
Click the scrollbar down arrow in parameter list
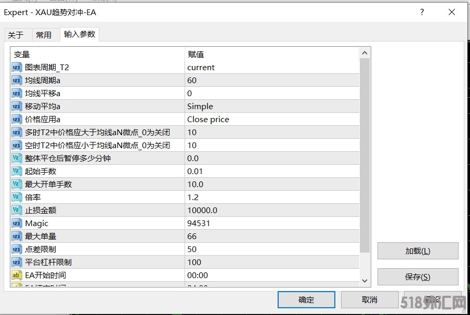tap(364, 281)
